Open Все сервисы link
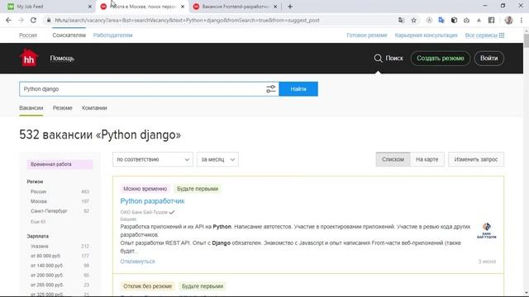 point(481,35)
